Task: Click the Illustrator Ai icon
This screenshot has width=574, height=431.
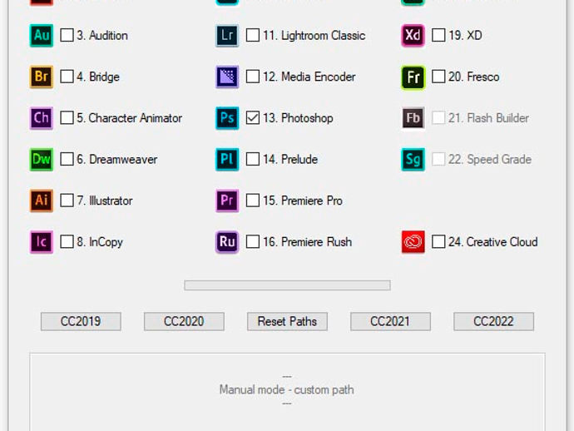Action: [42, 201]
